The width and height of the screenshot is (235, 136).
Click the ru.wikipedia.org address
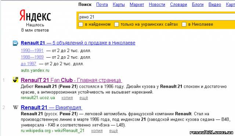point(36,131)
